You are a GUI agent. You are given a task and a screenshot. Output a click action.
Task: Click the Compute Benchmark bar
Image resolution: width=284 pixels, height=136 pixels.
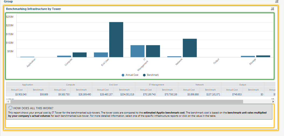click(80, 55)
